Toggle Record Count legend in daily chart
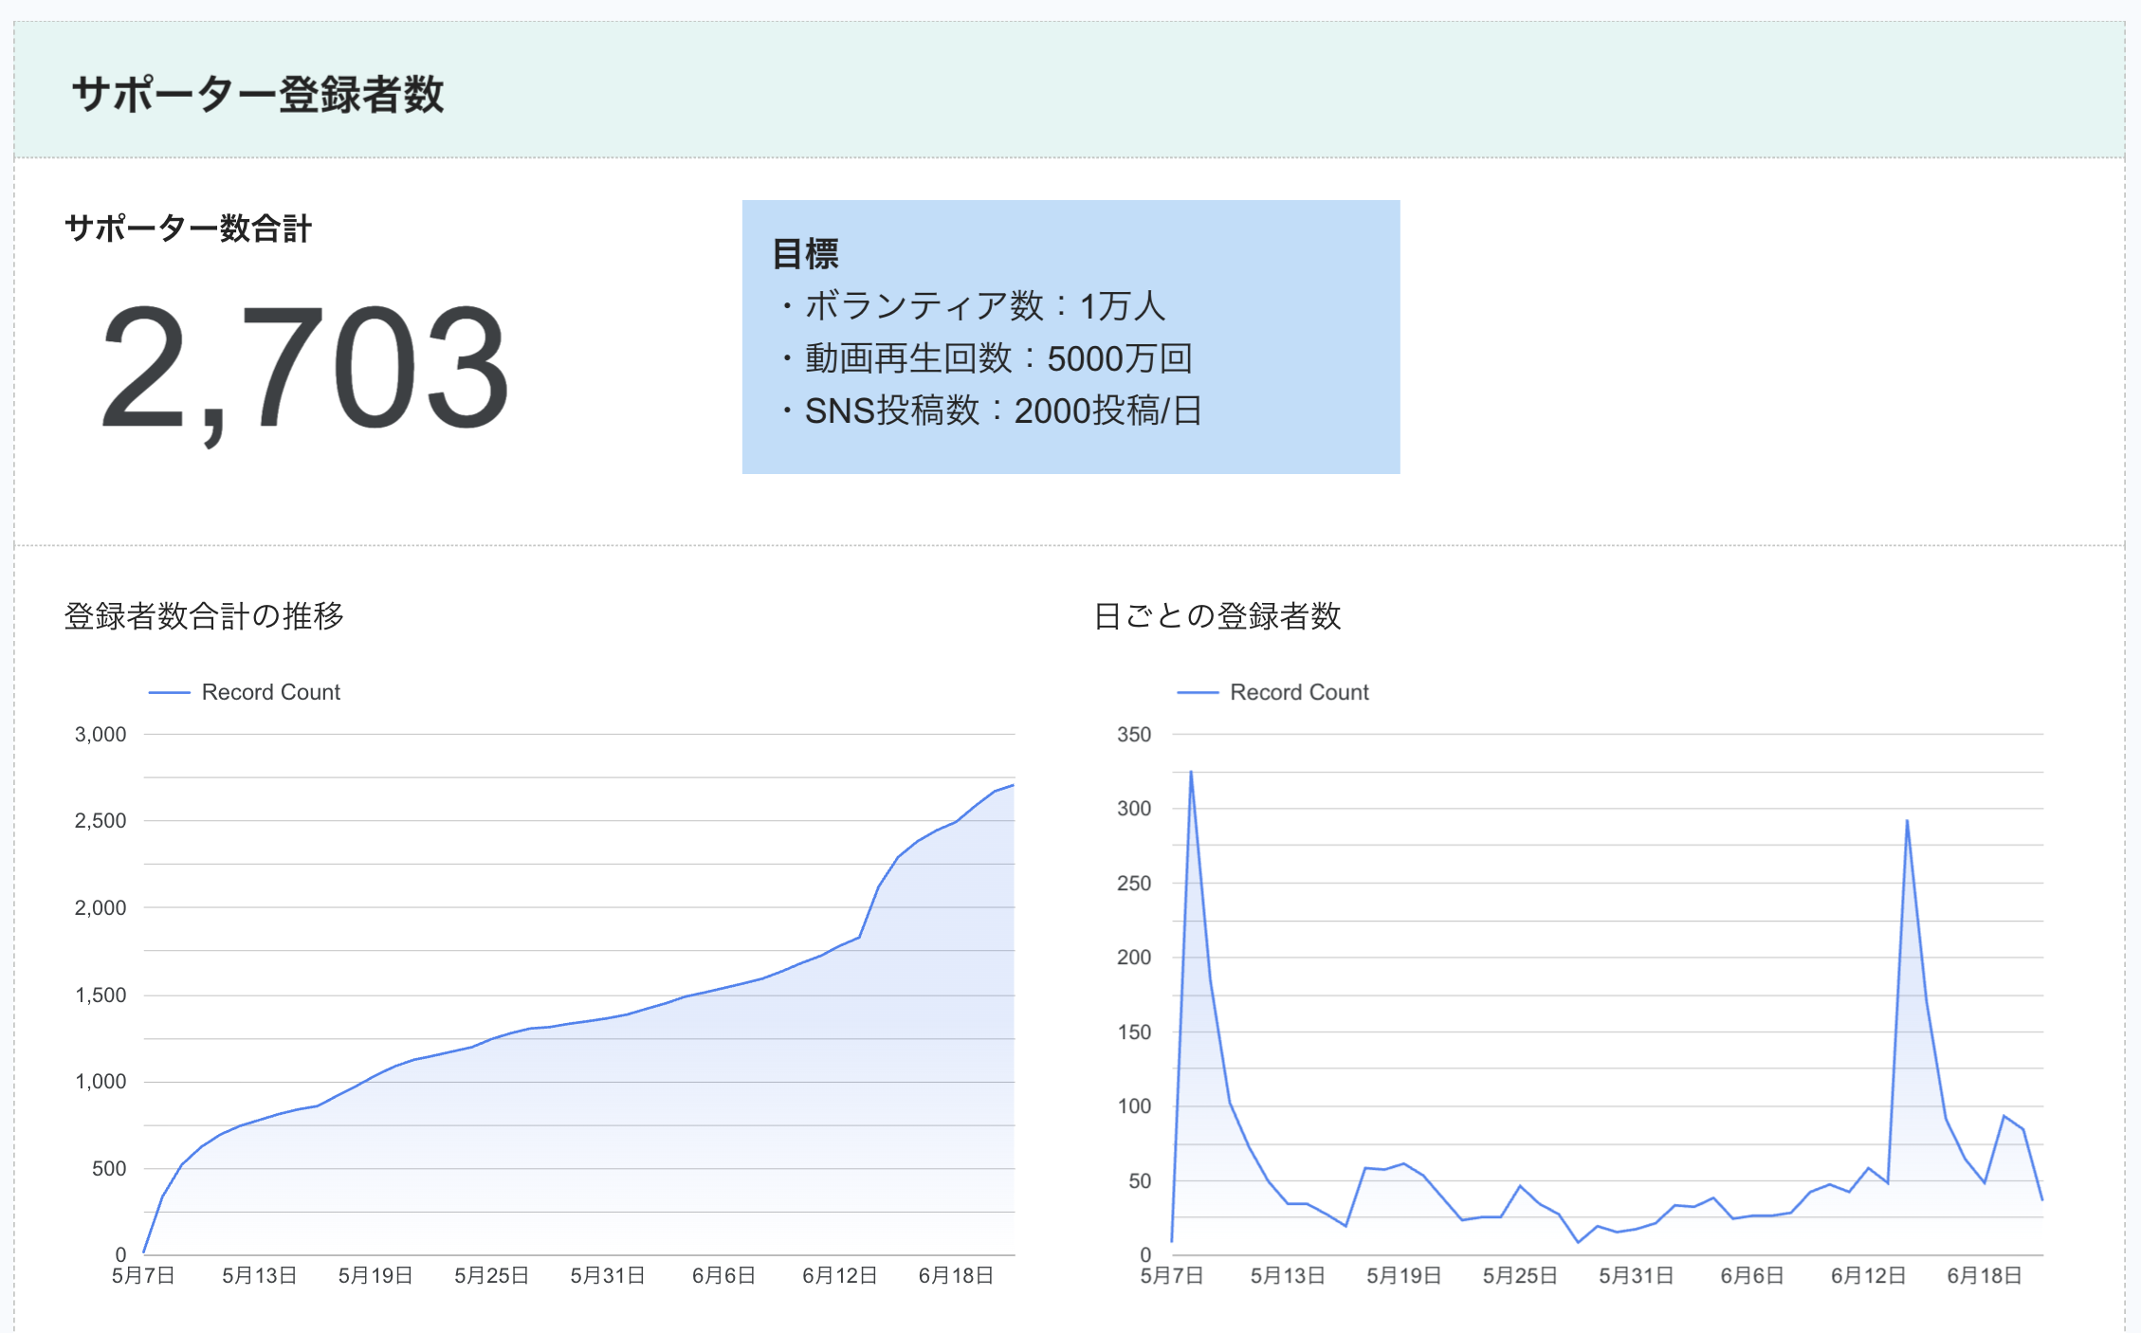 coord(1298,692)
